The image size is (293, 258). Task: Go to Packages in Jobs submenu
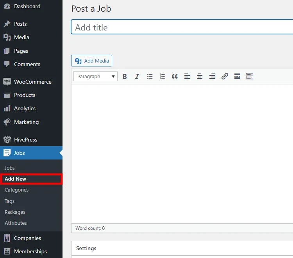[15, 212]
